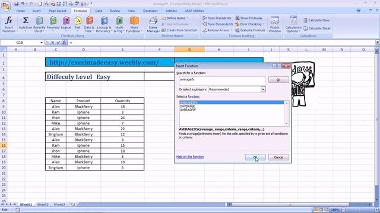Click Remove Arrows
The width and height of the screenshot is (380, 213).
[x=217, y=30]
